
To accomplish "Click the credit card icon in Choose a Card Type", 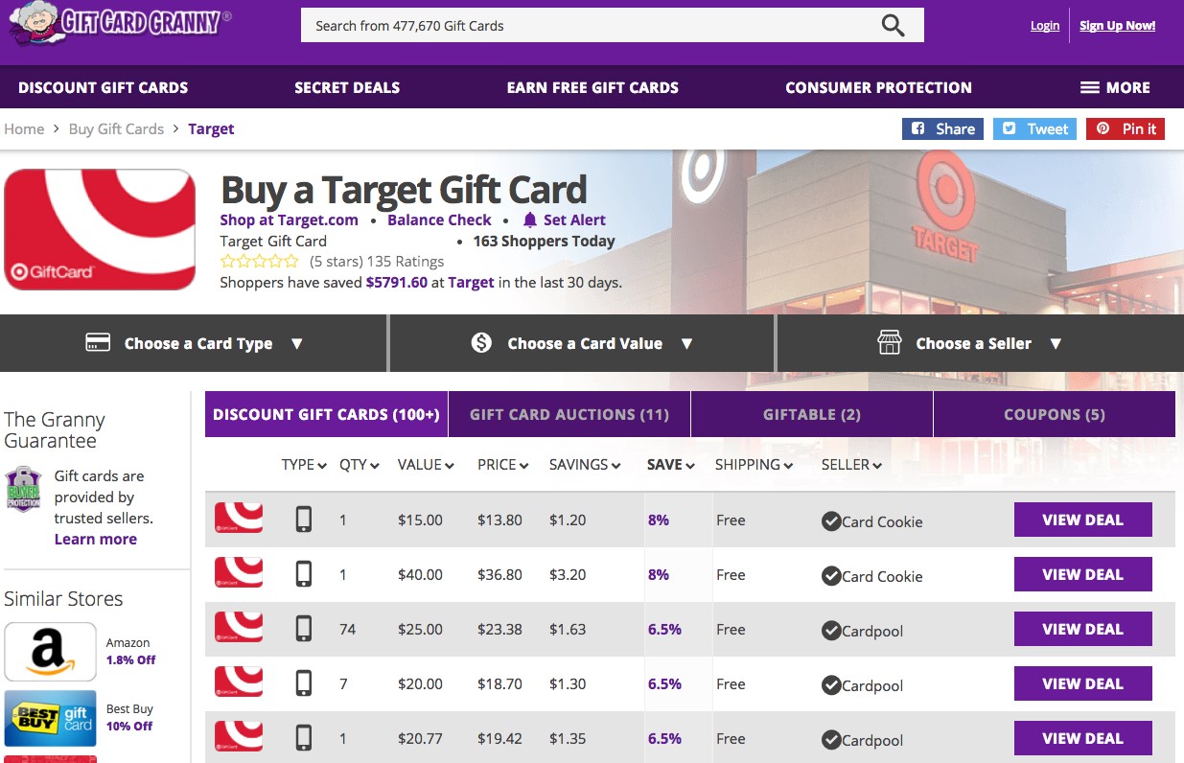I will click(98, 343).
